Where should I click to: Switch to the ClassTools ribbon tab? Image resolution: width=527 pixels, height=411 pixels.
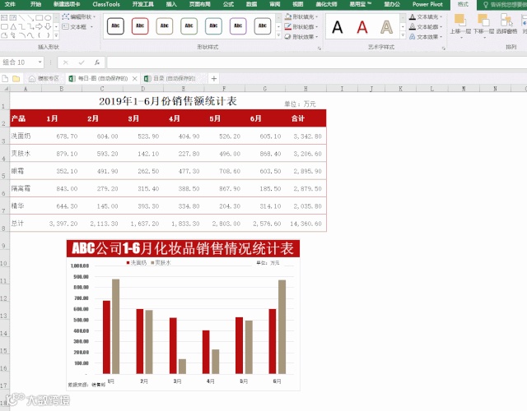tap(106, 4)
